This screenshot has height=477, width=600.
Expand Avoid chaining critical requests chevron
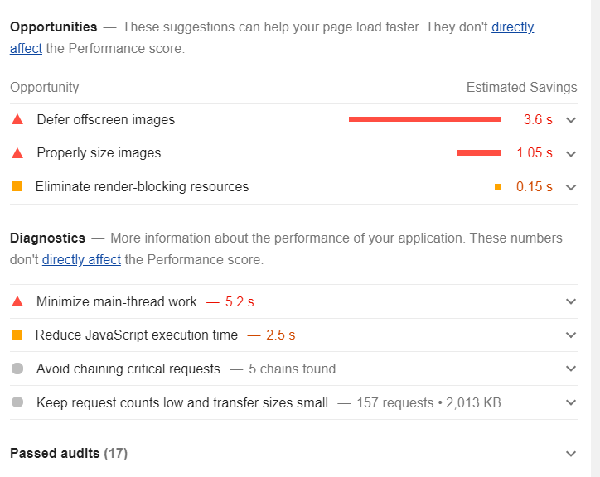[x=571, y=369]
